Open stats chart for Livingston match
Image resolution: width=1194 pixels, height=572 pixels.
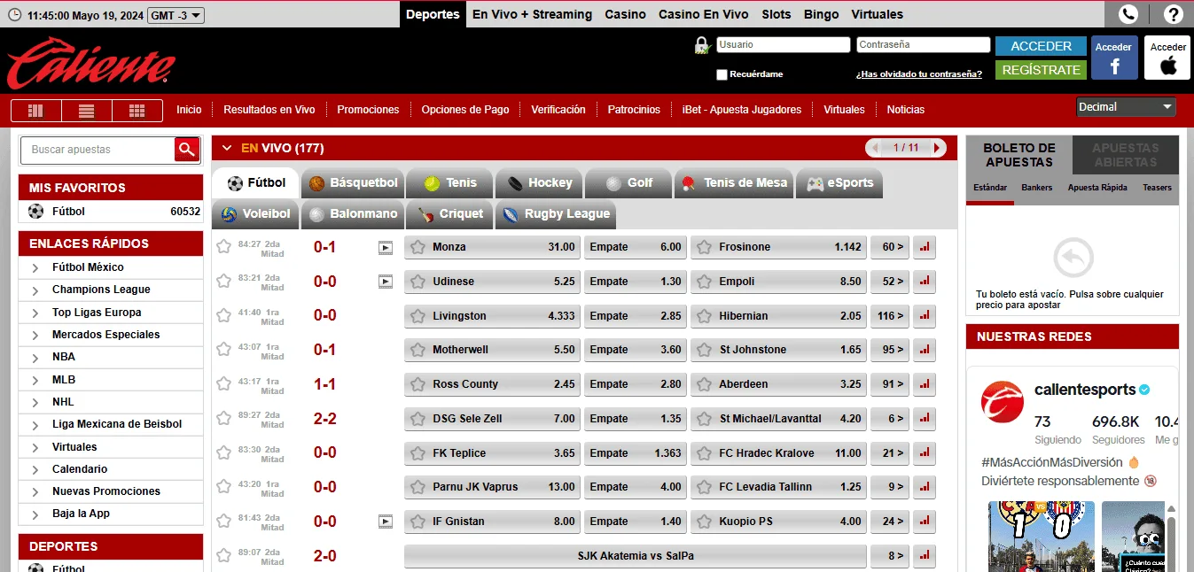925,315
